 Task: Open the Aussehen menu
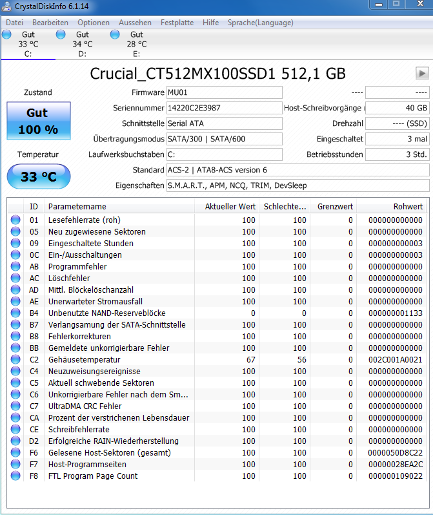point(135,23)
